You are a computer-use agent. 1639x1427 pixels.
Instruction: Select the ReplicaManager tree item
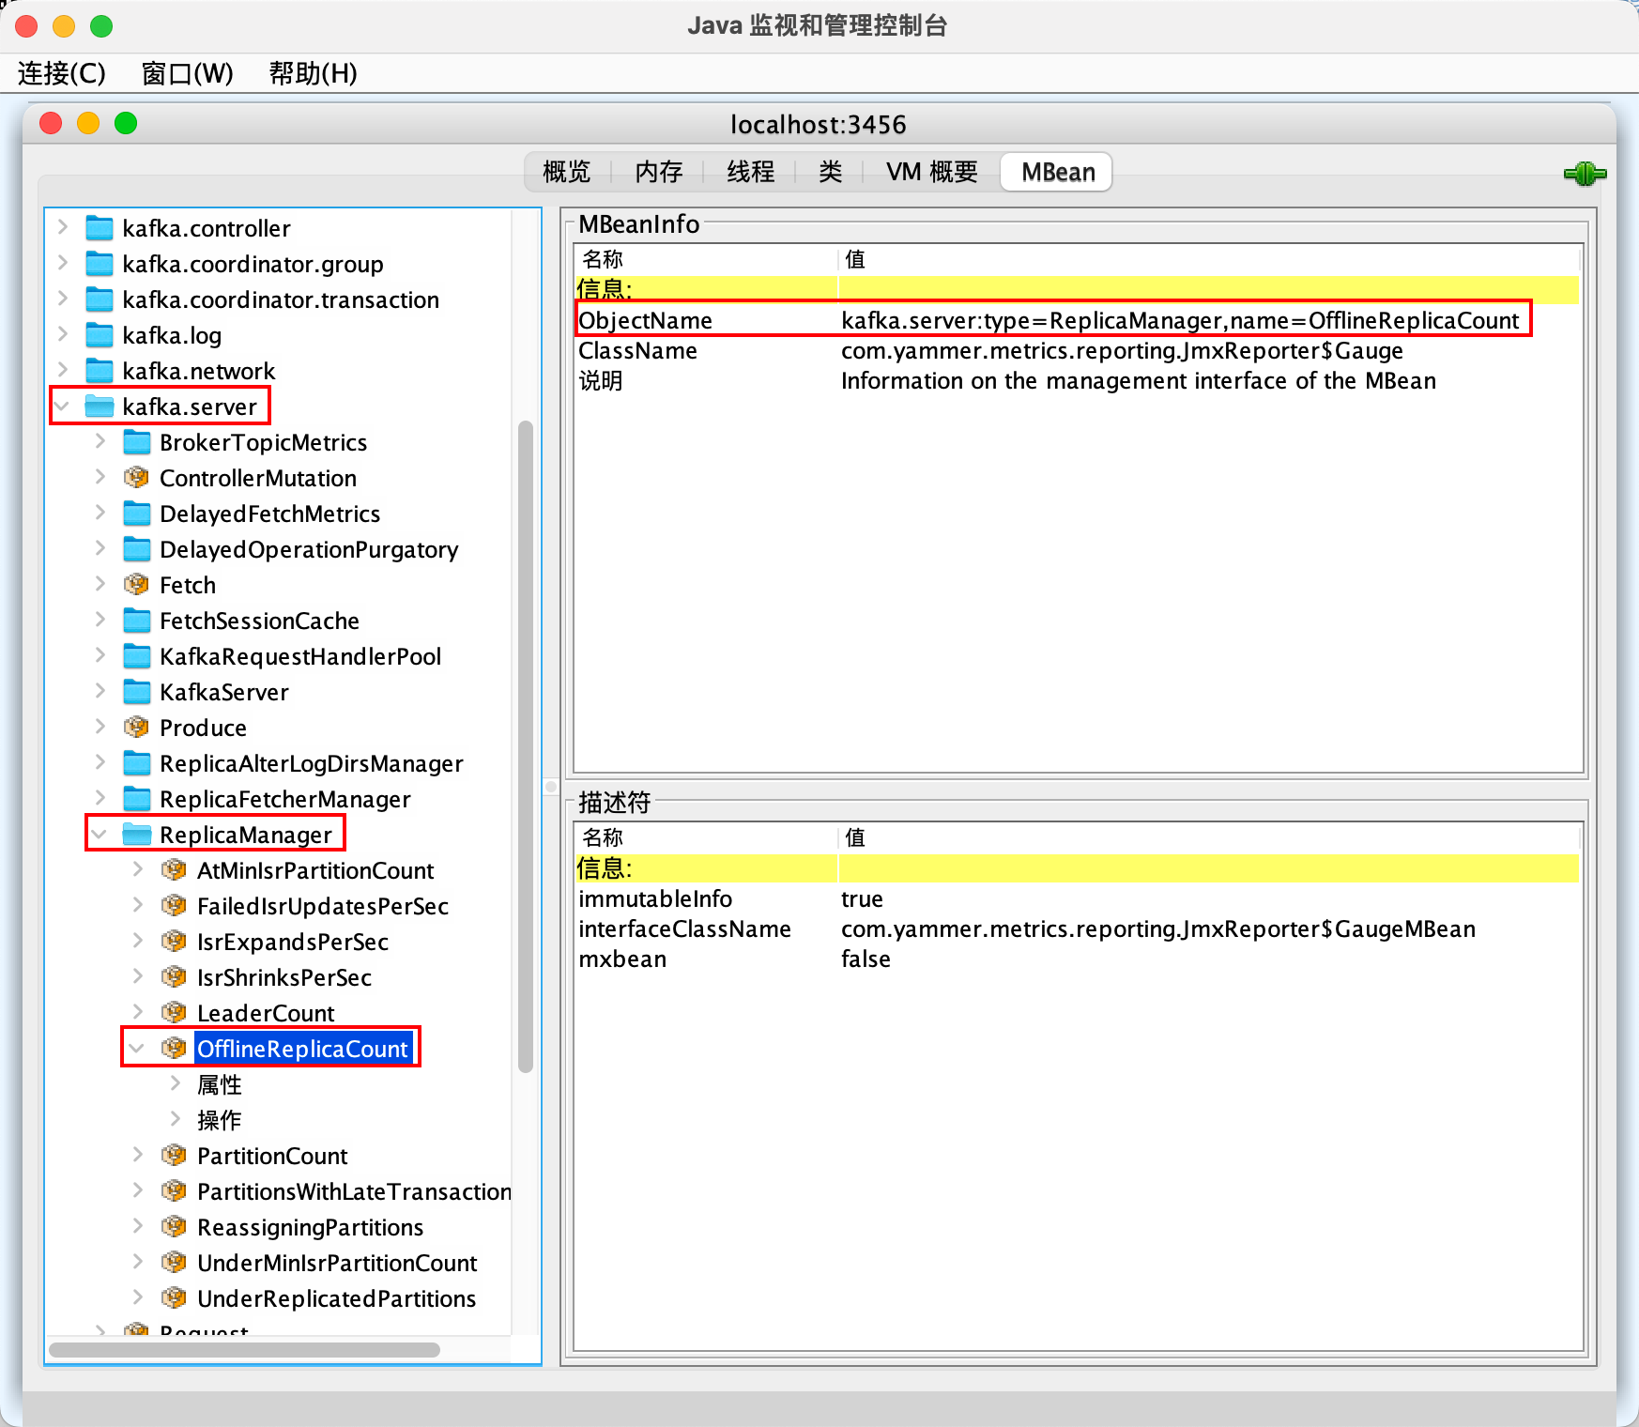[x=246, y=835]
